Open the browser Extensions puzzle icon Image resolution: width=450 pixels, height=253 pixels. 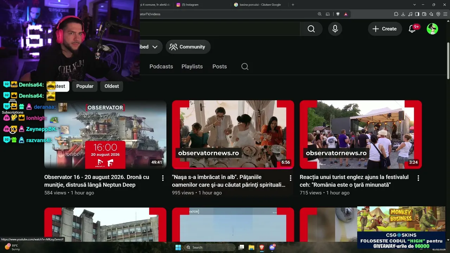[396, 14]
